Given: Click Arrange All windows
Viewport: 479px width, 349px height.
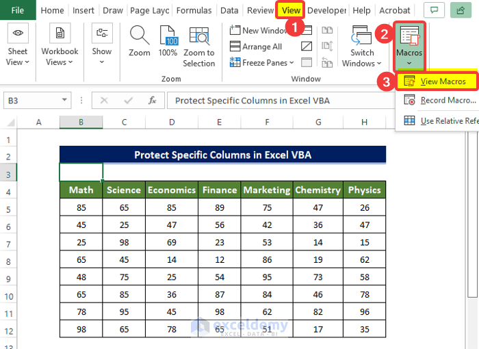Looking at the screenshot, I should coord(256,47).
